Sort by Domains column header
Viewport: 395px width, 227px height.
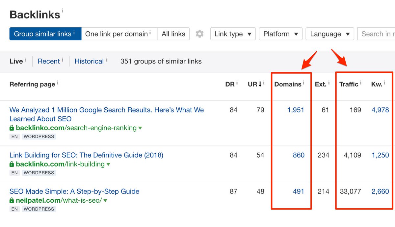pos(288,84)
